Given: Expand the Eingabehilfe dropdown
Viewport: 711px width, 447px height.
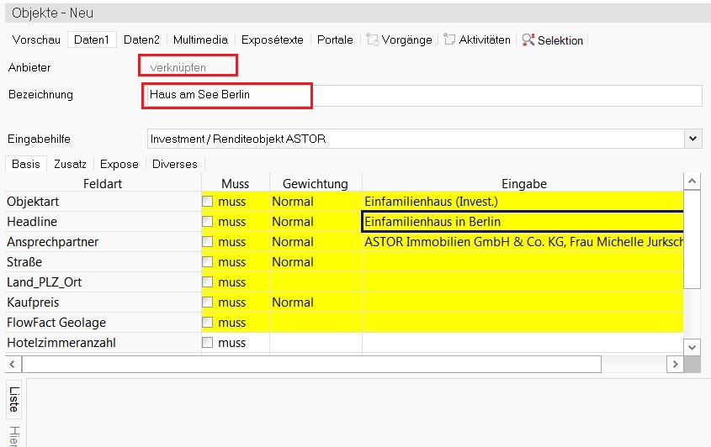Looking at the screenshot, I should tap(692, 139).
